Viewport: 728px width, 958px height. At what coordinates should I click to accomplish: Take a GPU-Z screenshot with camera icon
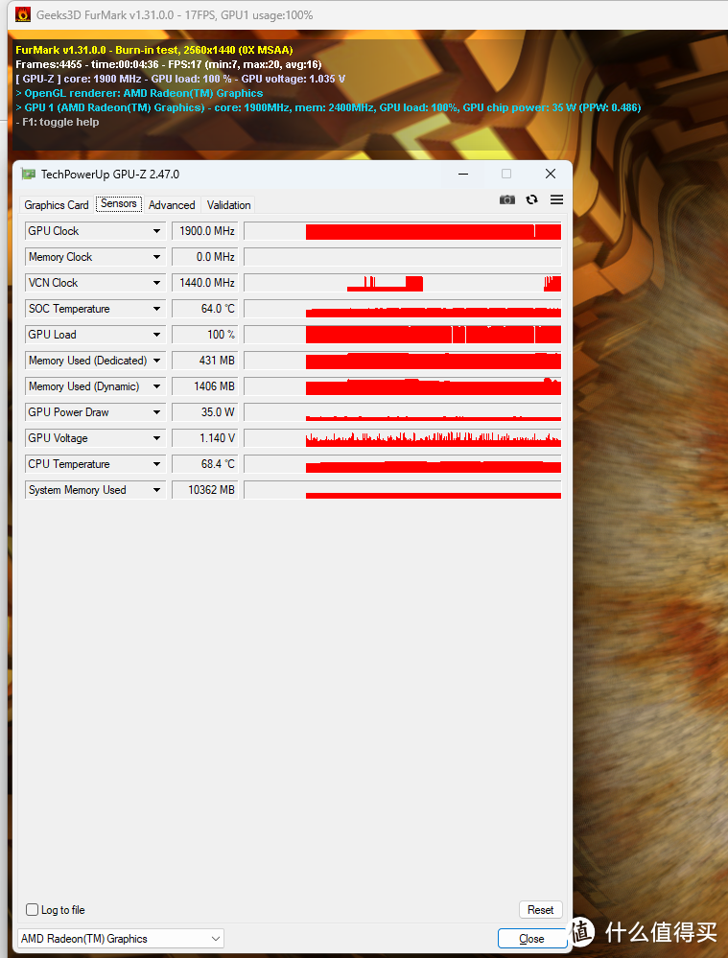click(x=506, y=199)
